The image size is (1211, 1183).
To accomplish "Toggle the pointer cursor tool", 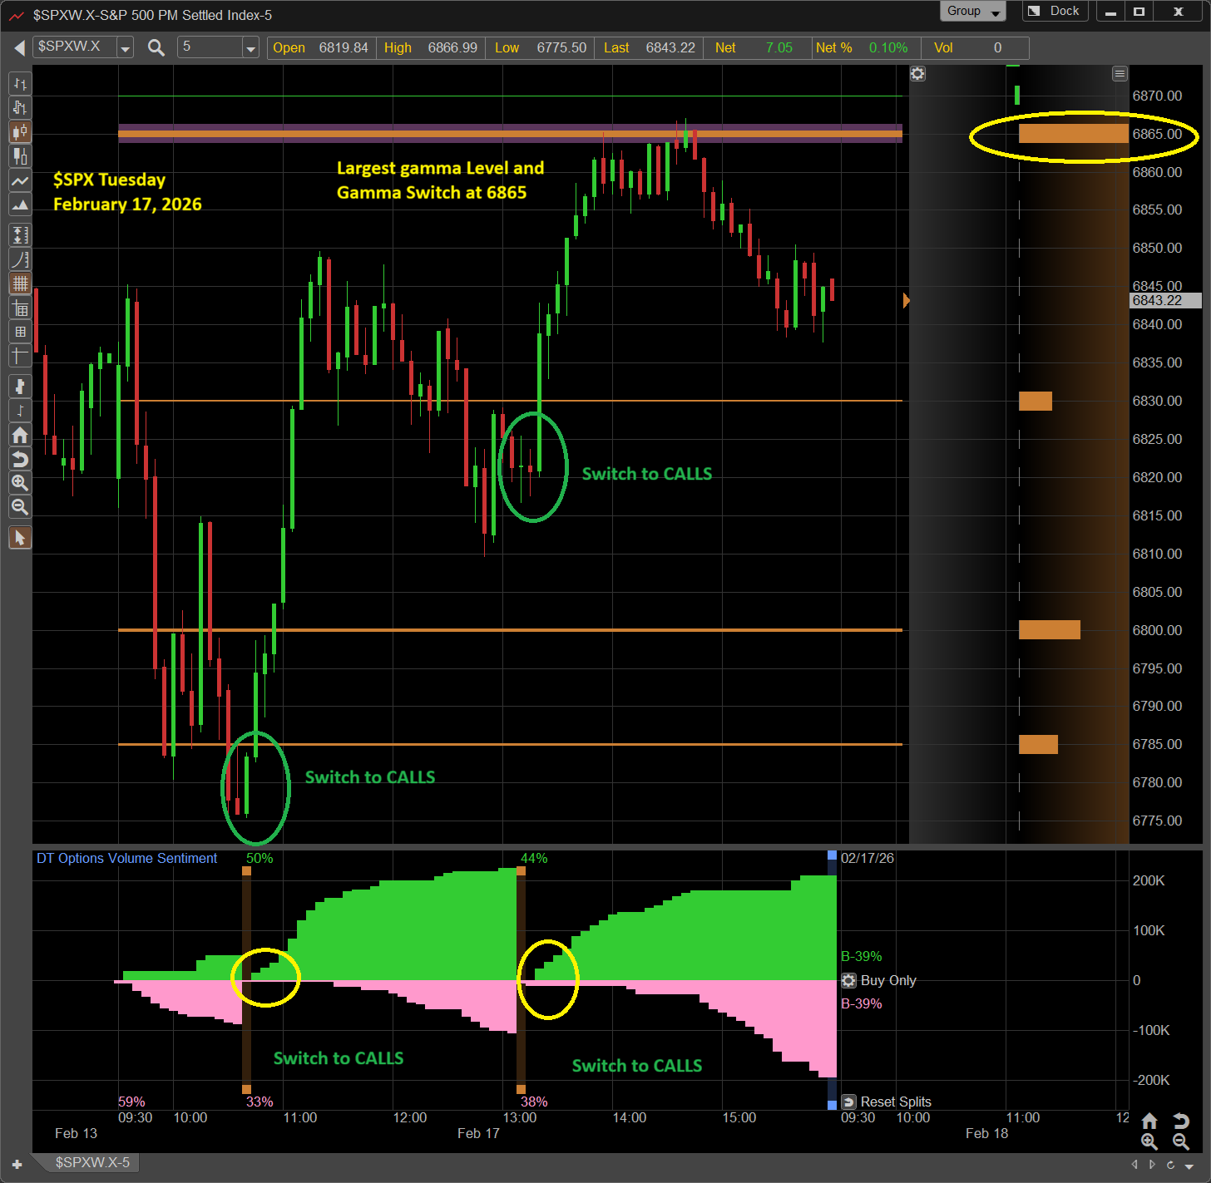I will click(20, 538).
